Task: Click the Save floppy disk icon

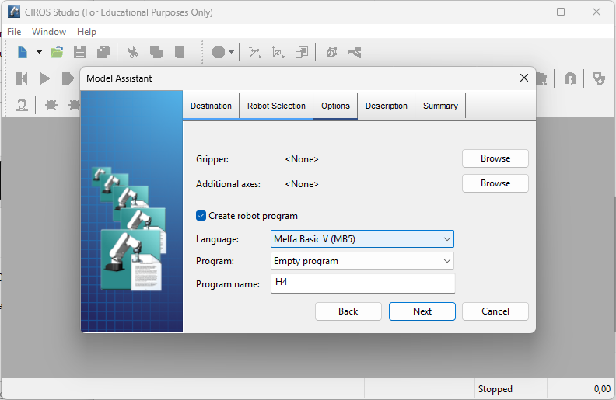Action: [80, 52]
